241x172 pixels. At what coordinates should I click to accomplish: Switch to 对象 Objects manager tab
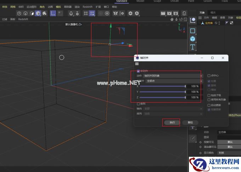[x=202, y=13]
